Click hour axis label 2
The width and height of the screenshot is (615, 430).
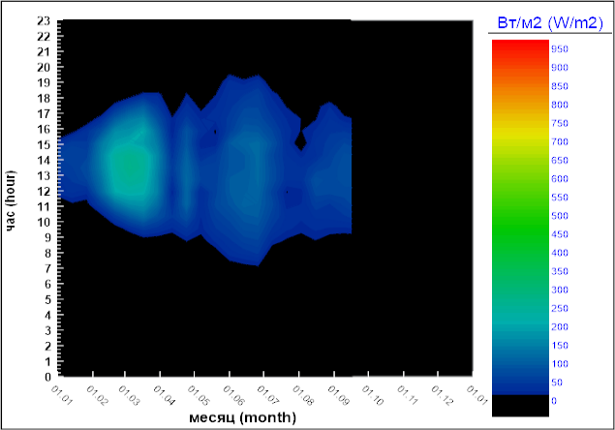coord(47,346)
